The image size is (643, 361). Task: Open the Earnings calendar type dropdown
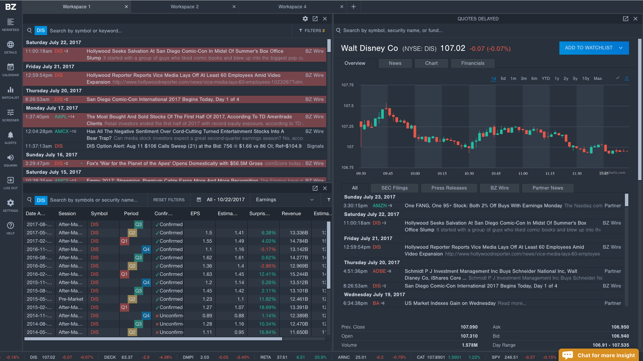285,200
